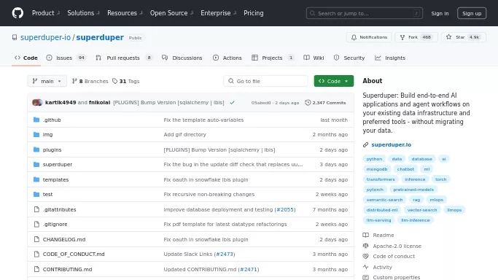Select the mongodb topic tag
The width and height of the screenshot is (498, 280).
click(x=377, y=169)
